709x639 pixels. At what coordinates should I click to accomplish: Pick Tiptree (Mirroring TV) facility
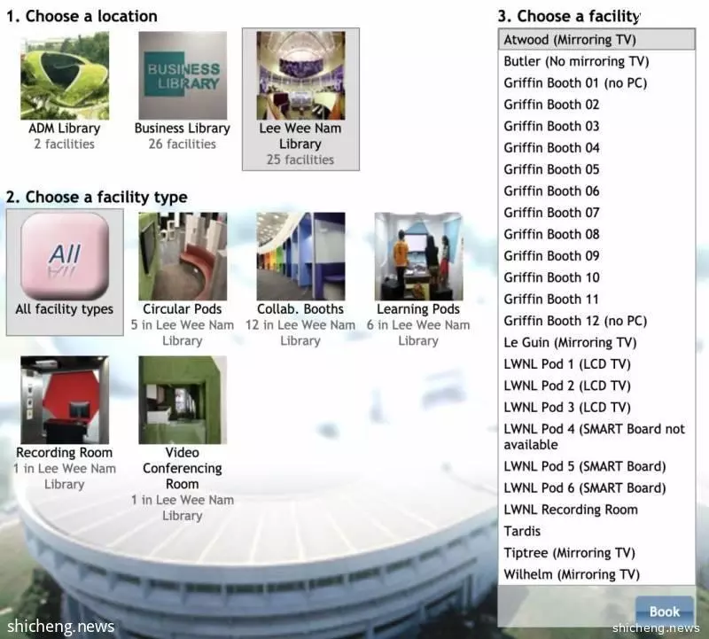point(596,553)
